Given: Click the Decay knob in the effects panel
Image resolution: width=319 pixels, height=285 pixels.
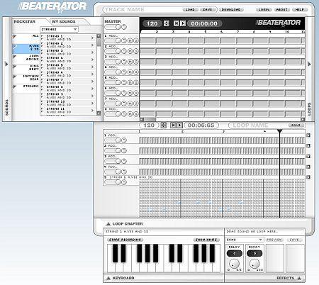Looking at the screenshot, I should pyautogui.click(x=254, y=264).
